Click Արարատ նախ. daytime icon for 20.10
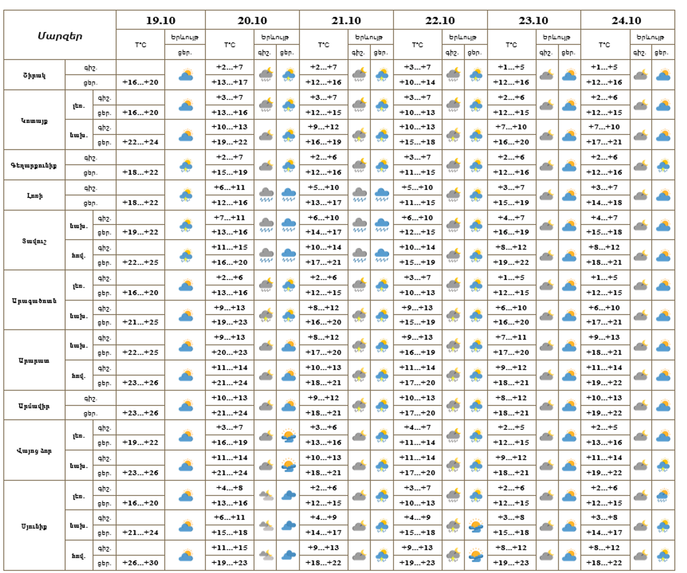 point(288,346)
